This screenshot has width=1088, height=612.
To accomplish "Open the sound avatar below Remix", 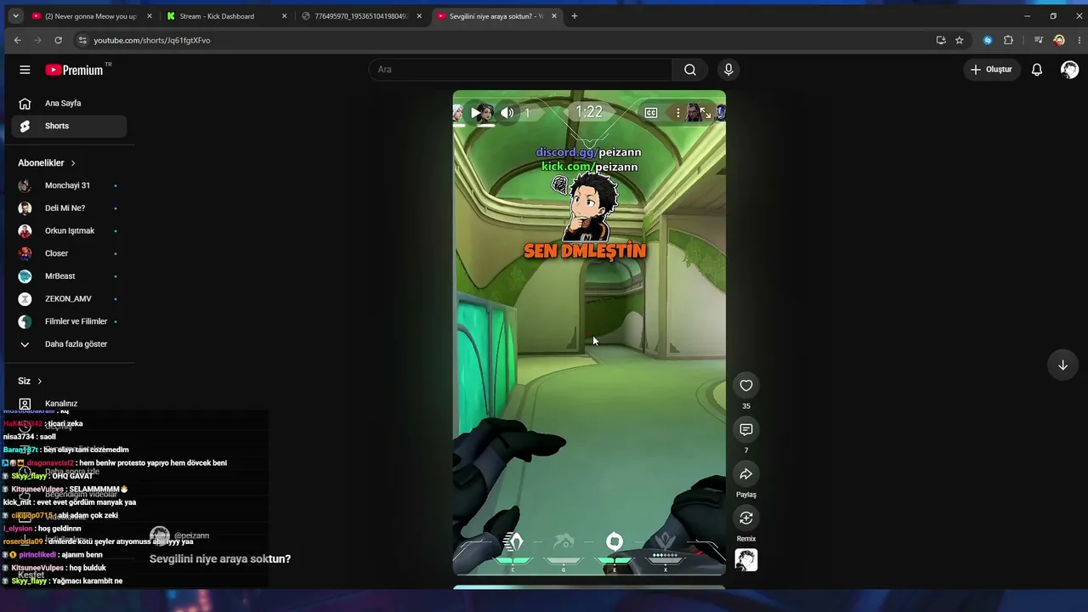I will [x=746, y=560].
